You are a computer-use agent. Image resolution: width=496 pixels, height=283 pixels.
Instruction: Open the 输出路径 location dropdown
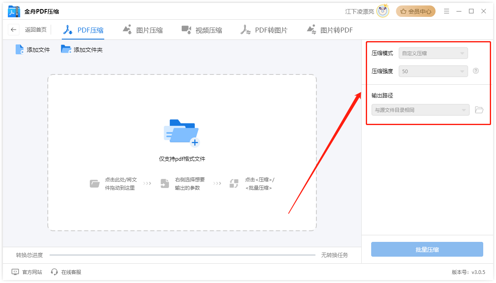pos(420,110)
